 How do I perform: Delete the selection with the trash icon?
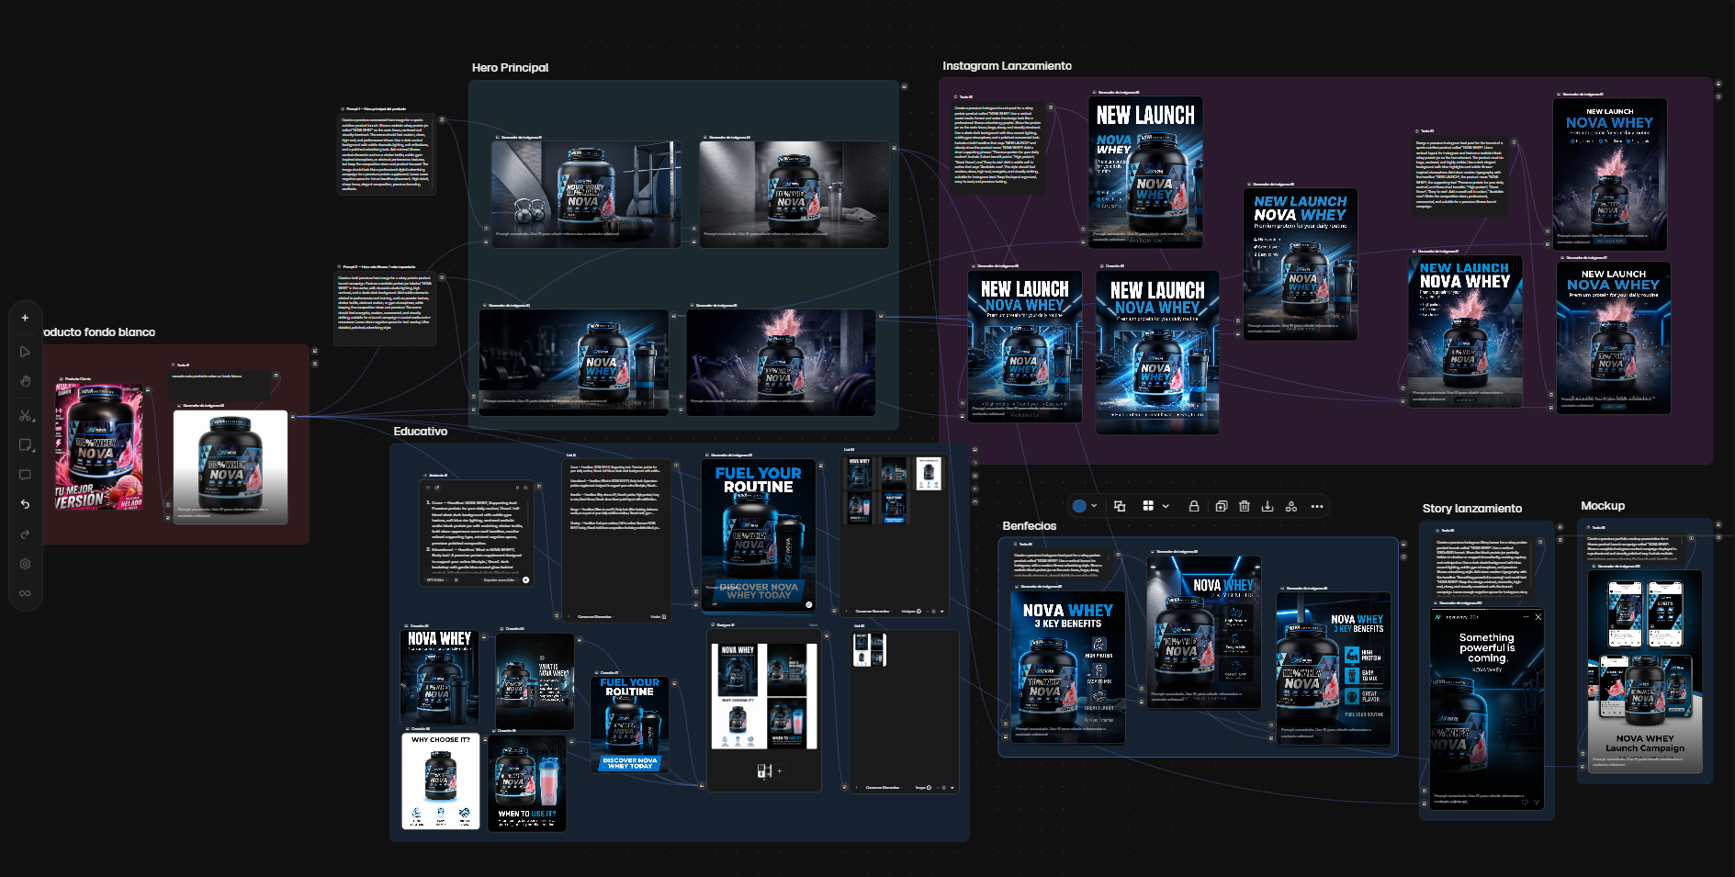point(1245,506)
